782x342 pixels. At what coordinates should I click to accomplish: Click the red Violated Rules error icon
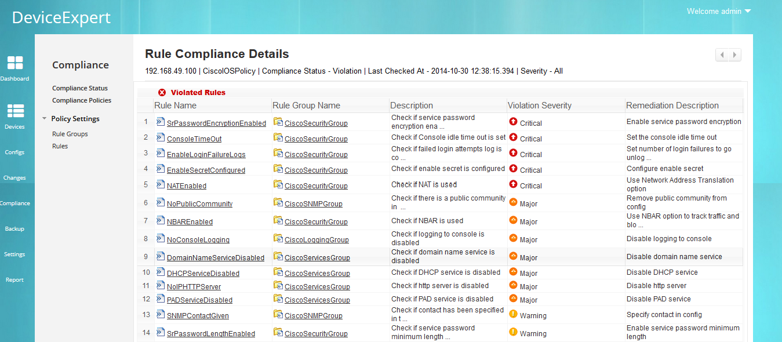pos(162,92)
